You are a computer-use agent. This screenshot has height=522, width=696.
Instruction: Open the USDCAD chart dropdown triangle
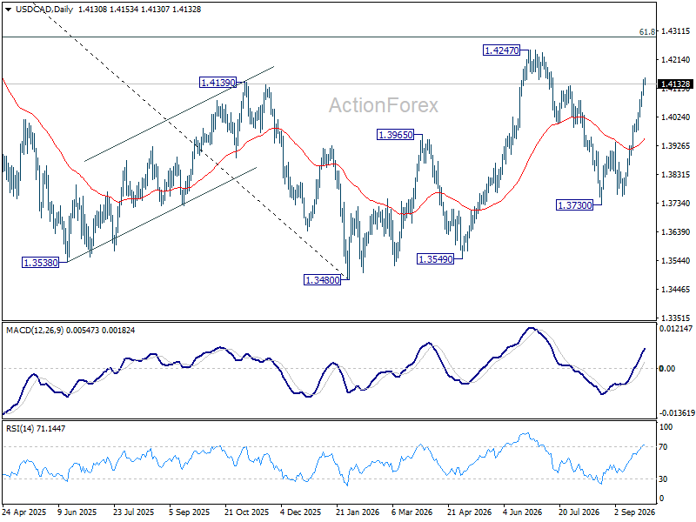click(8, 10)
